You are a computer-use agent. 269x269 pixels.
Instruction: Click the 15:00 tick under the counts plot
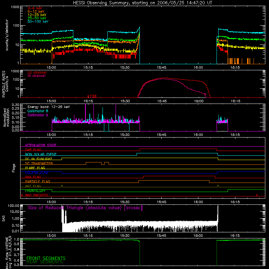tap(51, 68)
